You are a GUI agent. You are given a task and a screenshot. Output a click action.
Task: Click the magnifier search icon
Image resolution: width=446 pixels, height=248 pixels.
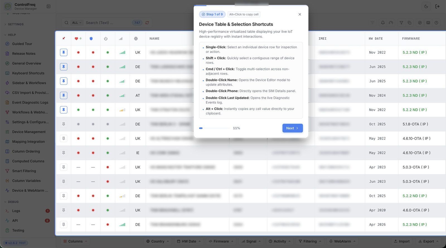click(66, 23)
